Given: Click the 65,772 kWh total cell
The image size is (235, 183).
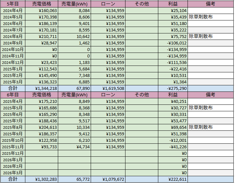Looking at the screenshot, I should click(74, 179).
